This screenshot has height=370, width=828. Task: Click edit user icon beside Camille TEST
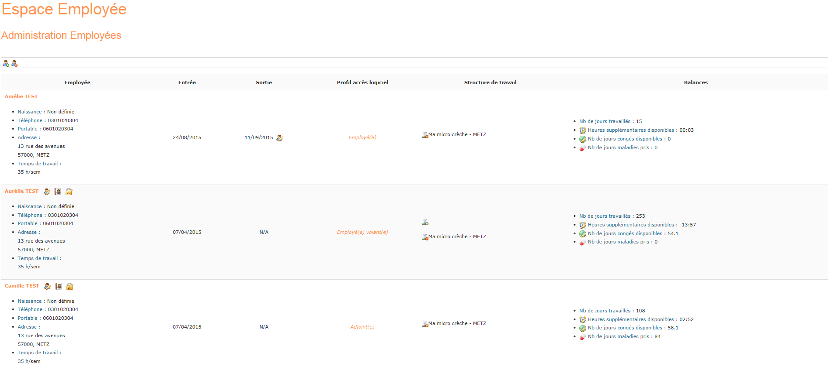point(48,286)
